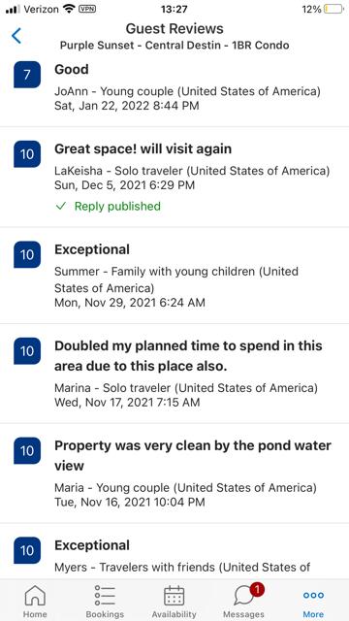The width and height of the screenshot is (349, 621).
Task: Open the More three-dots icon
Action: pos(313,595)
